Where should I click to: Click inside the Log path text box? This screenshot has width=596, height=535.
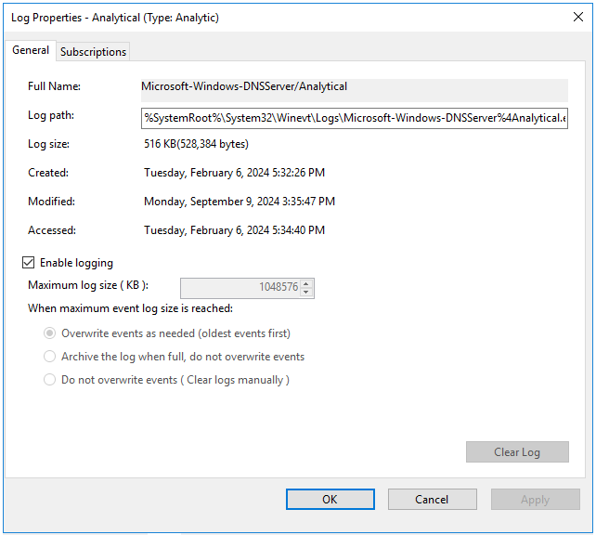coord(353,118)
